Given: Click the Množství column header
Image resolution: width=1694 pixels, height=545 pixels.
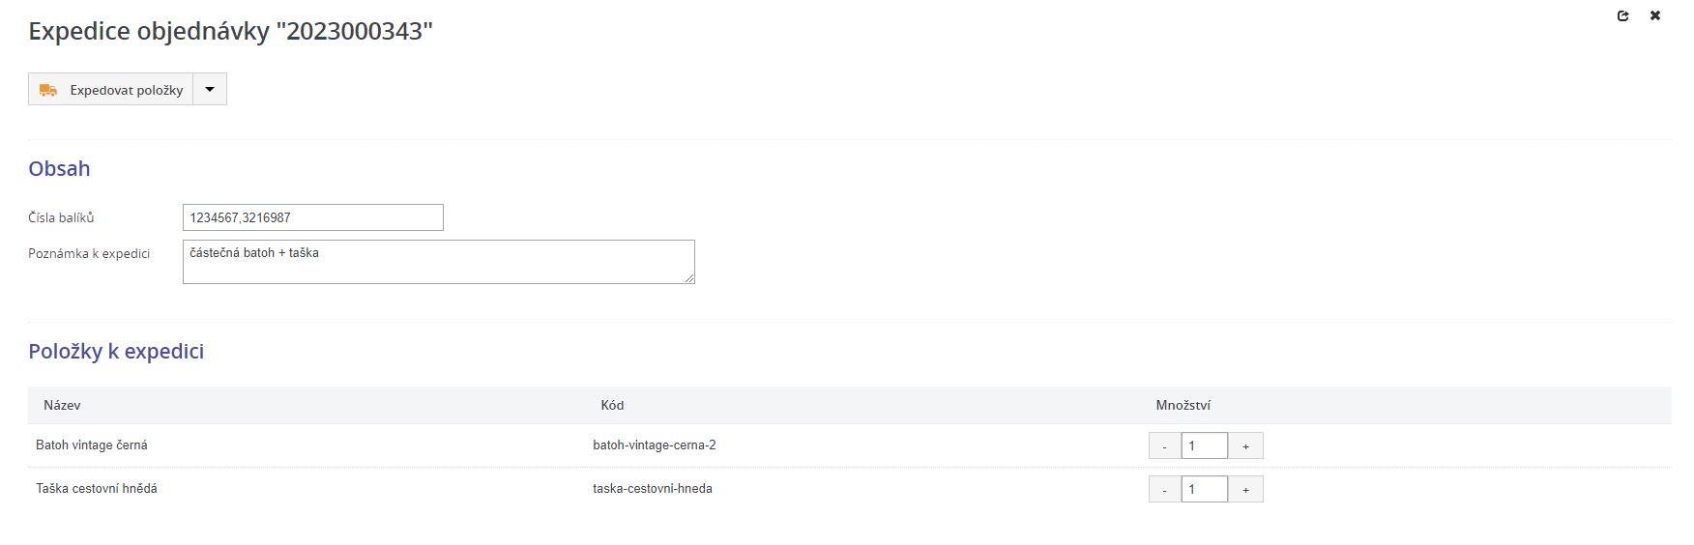Looking at the screenshot, I should coord(1183,405).
